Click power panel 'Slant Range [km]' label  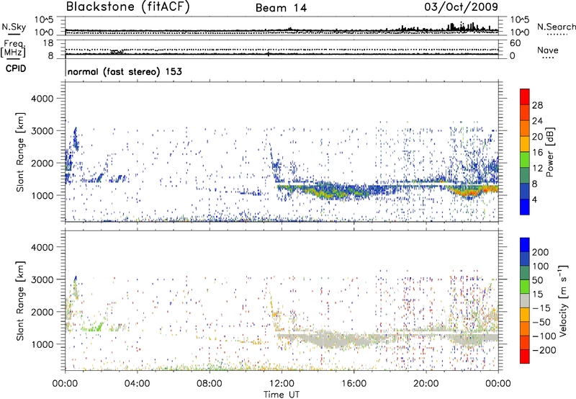pos(20,152)
